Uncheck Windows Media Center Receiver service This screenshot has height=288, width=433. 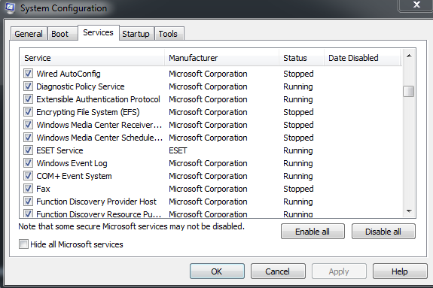28,124
